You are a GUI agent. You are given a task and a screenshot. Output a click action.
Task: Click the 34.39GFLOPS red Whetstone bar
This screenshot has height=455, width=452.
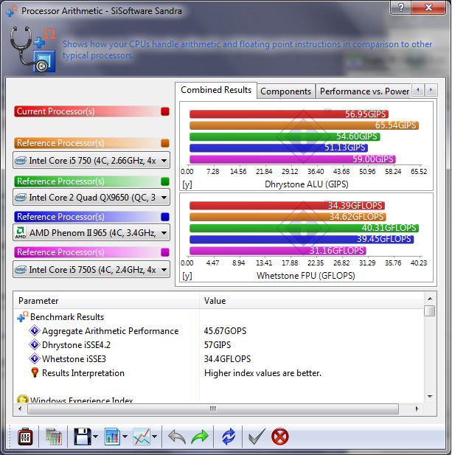click(x=288, y=206)
